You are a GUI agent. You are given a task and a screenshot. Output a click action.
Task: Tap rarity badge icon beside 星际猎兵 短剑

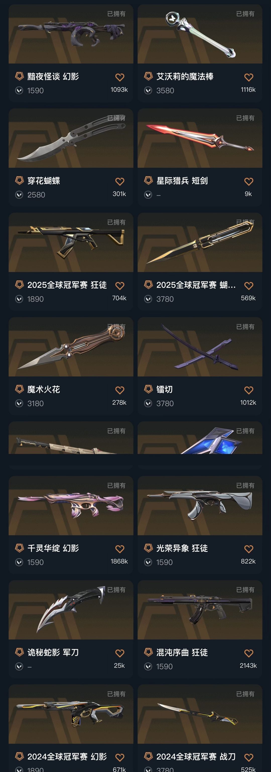(x=149, y=180)
